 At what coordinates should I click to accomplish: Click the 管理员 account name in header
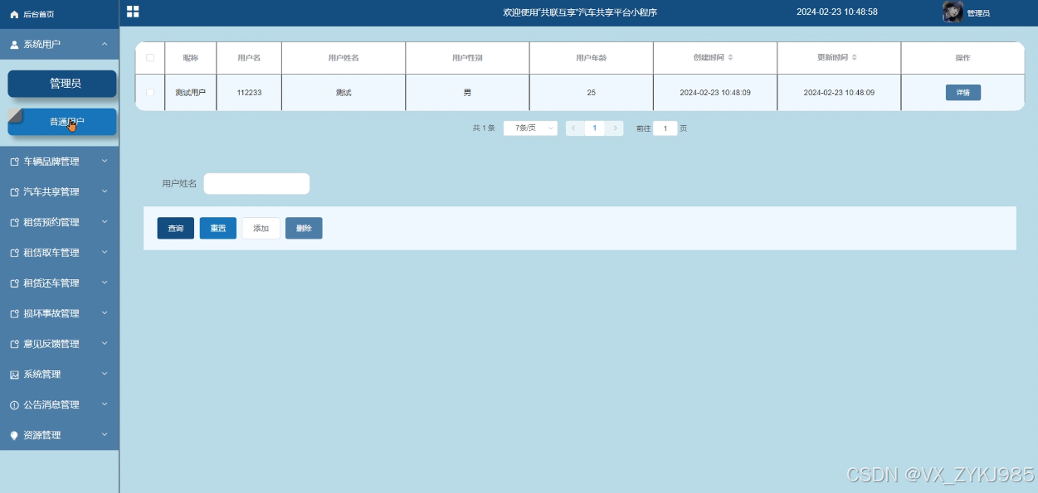tap(978, 13)
